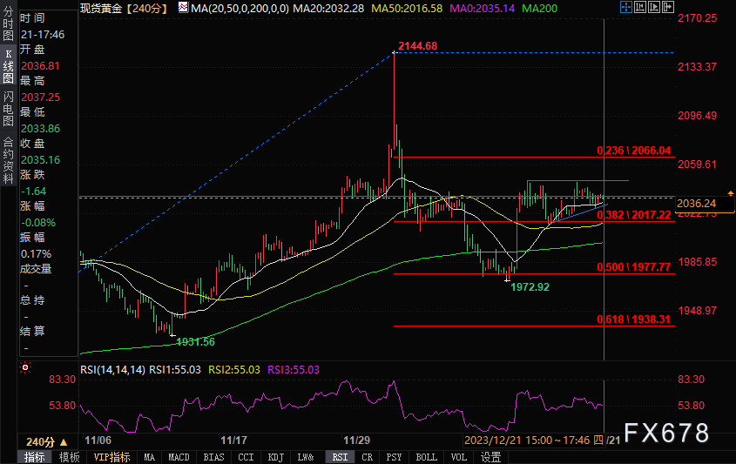The width and height of the screenshot is (736, 464).
Task: Enable the MACD indicator
Action: [x=179, y=457]
